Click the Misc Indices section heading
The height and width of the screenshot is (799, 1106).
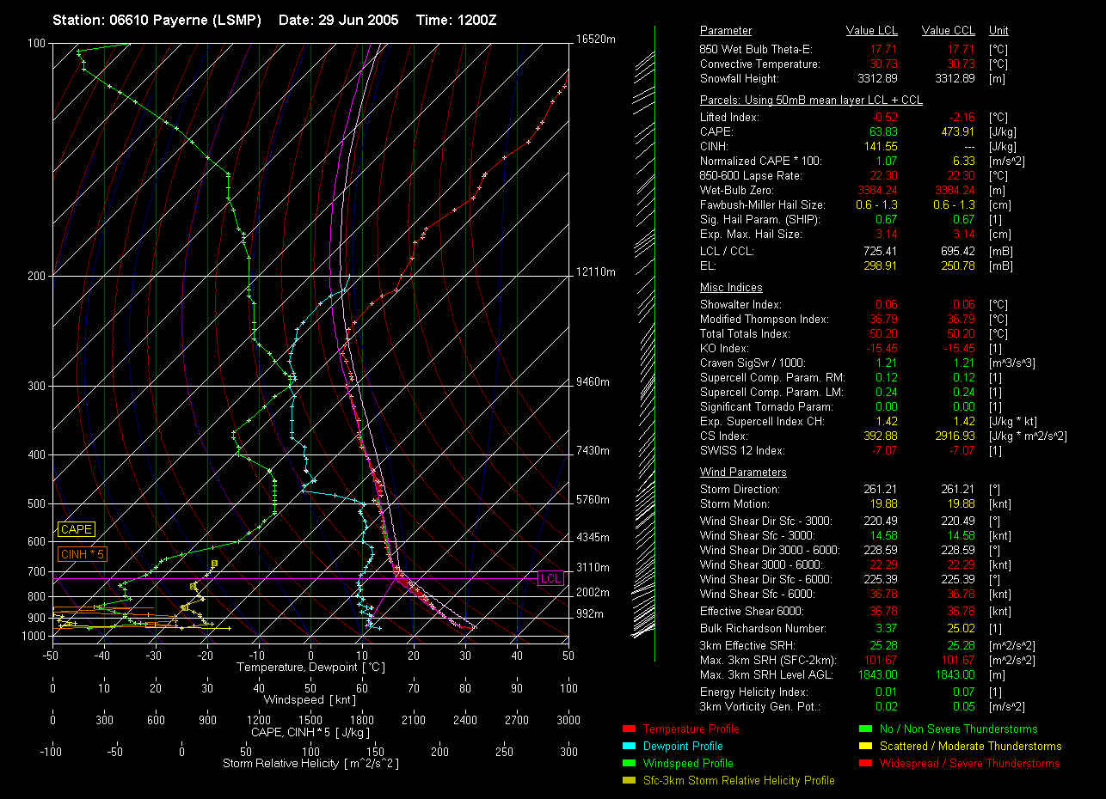731,288
